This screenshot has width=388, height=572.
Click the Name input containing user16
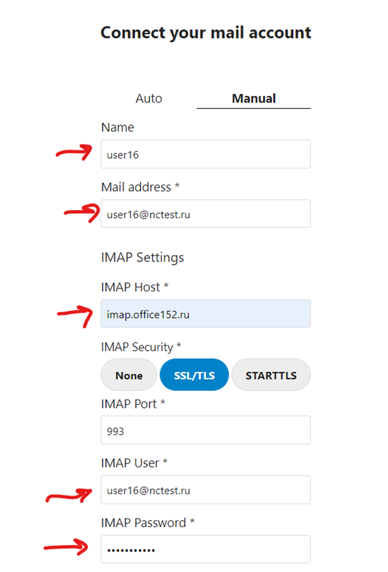coord(206,155)
